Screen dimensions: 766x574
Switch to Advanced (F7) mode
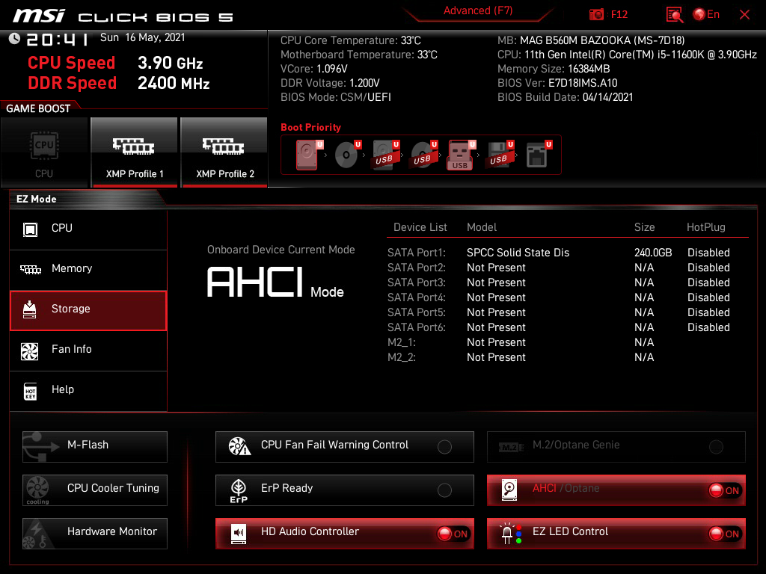pyautogui.click(x=478, y=10)
